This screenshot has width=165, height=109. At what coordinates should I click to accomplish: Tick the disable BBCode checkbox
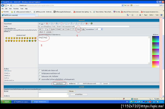[x=40, y=70]
